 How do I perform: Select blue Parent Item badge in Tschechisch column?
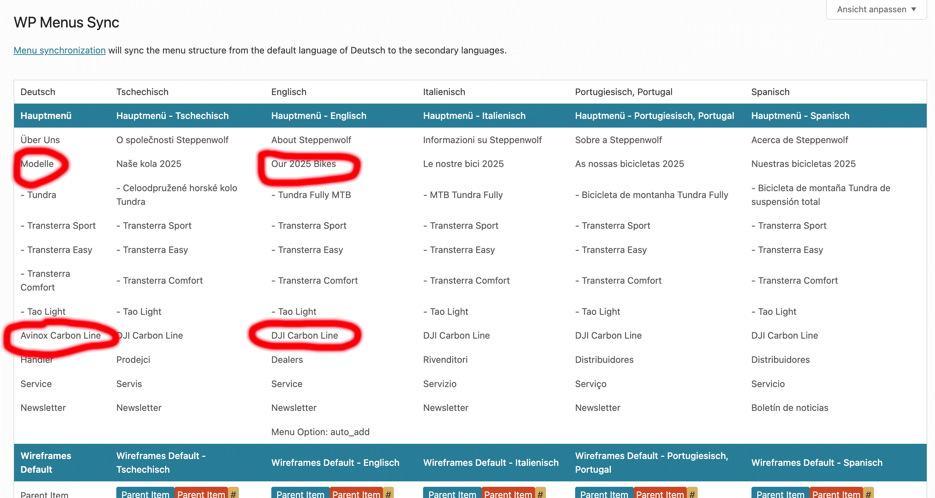coord(145,494)
